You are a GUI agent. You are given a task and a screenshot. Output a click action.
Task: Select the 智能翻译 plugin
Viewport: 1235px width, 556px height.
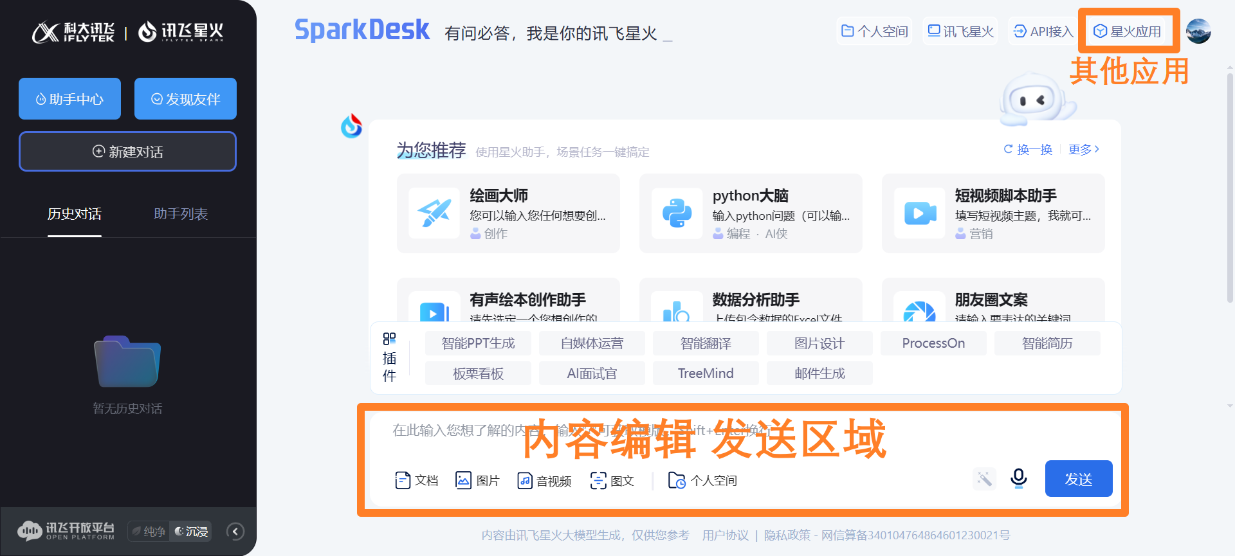[x=706, y=343]
